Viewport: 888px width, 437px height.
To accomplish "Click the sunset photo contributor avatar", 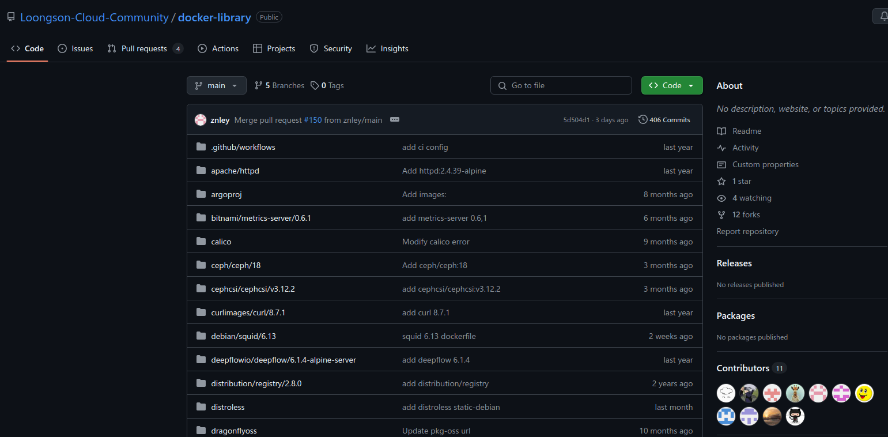I will (x=772, y=416).
